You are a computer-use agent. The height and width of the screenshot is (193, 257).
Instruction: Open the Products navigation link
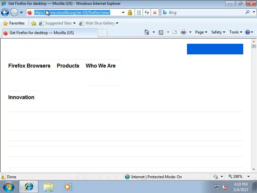pyautogui.click(x=68, y=66)
